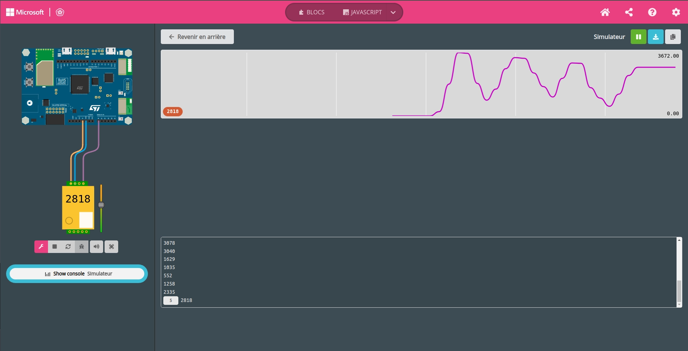Open the Help menu
Image resolution: width=688 pixels, height=351 pixels.
[652, 12]
